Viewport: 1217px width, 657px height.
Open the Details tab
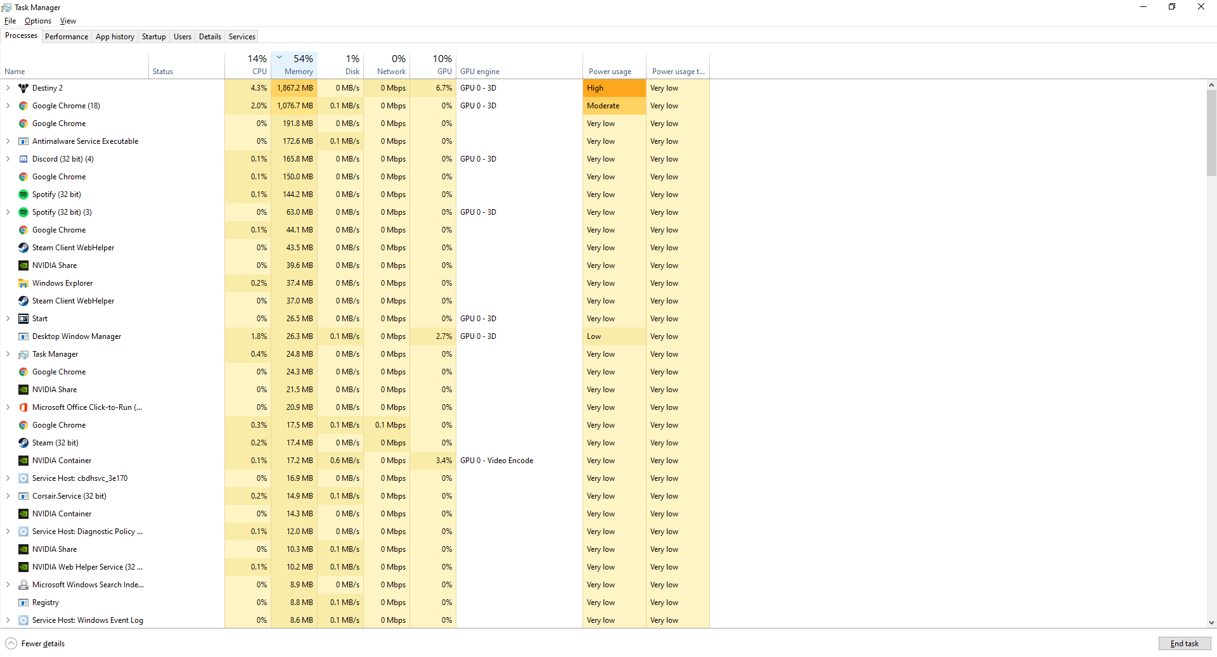(210, 37)
